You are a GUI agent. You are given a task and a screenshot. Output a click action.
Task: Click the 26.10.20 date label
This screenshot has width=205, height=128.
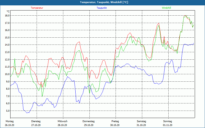click(x=10, y=125)
